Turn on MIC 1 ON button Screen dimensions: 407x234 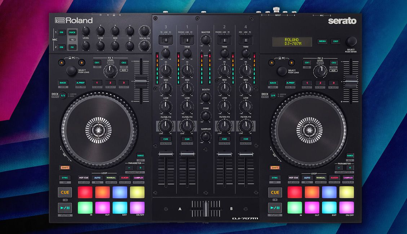click(x=62, y=32)
